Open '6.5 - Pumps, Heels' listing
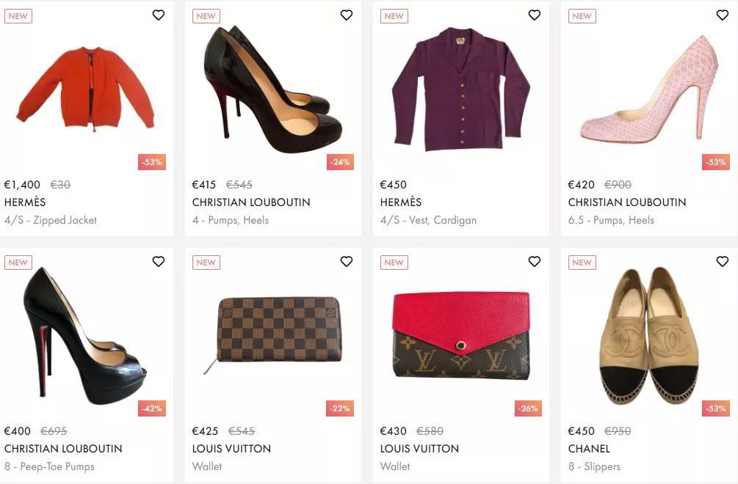Screen dimensions: 738x484 tap(611, 220)
